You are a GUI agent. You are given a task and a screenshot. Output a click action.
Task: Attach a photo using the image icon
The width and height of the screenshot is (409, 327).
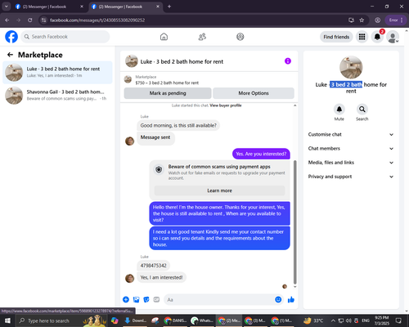click(136, 300)
